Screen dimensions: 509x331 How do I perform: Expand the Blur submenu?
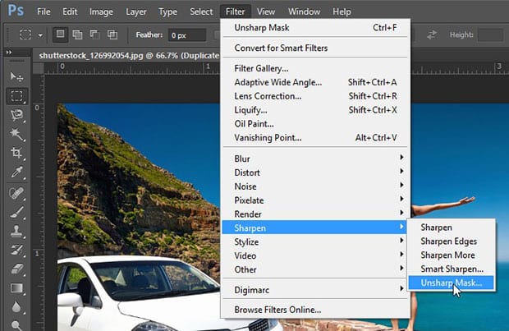[315, 159]
